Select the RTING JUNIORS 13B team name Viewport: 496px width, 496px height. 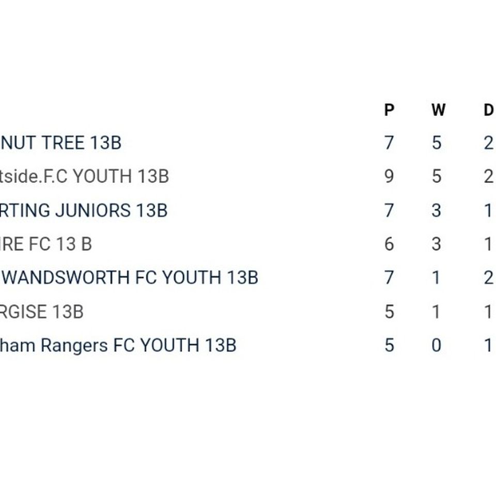pos(84,210)
